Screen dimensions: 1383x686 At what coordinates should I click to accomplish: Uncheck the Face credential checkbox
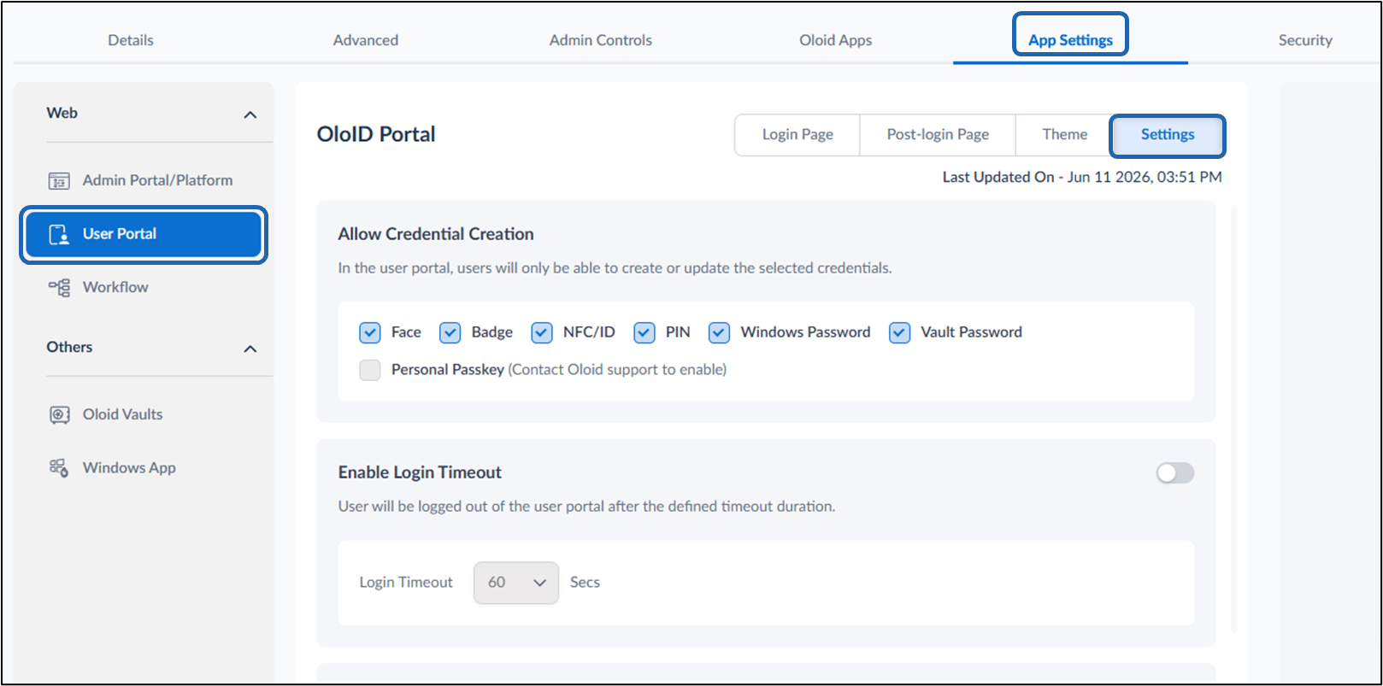370,332
